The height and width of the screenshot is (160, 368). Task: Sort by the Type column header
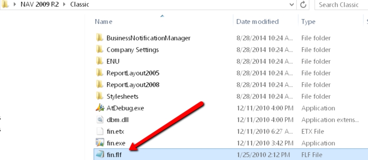click(x=308, y=22)
